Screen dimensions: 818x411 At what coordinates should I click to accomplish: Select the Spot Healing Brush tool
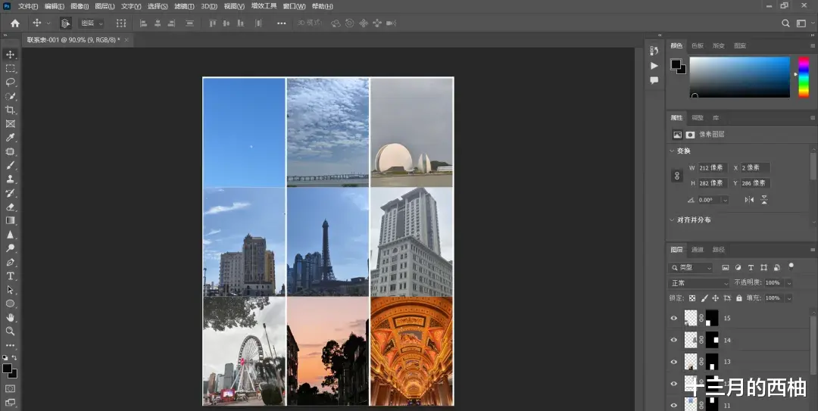point(10,151)
